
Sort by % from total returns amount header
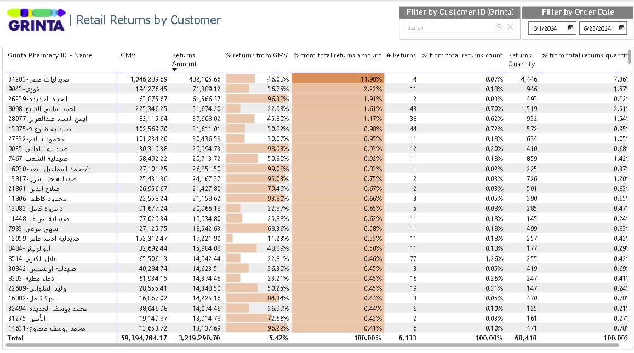(x=338, y=55)
